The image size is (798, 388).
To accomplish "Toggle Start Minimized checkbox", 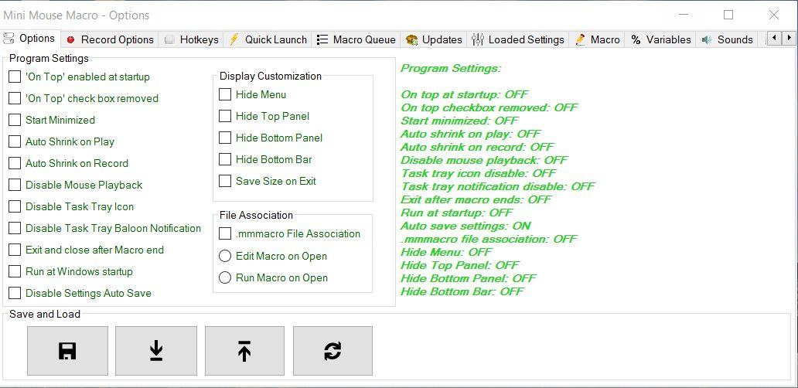I will pyautogui.click(x=15, y=120).
